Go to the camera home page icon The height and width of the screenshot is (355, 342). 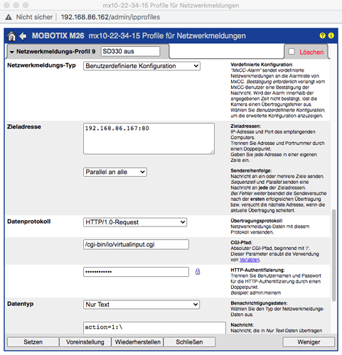(11, 36)
